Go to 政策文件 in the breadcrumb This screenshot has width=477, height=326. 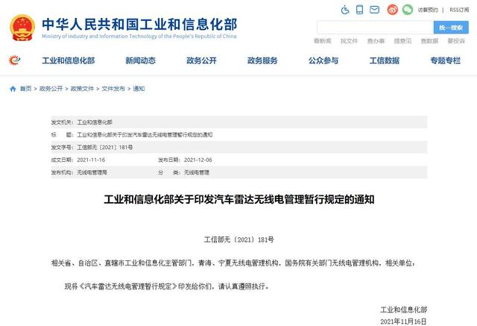click(x=82, y=89)
